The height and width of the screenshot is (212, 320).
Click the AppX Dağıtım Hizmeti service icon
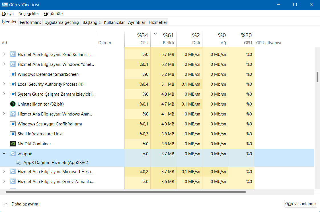[19, 162]
